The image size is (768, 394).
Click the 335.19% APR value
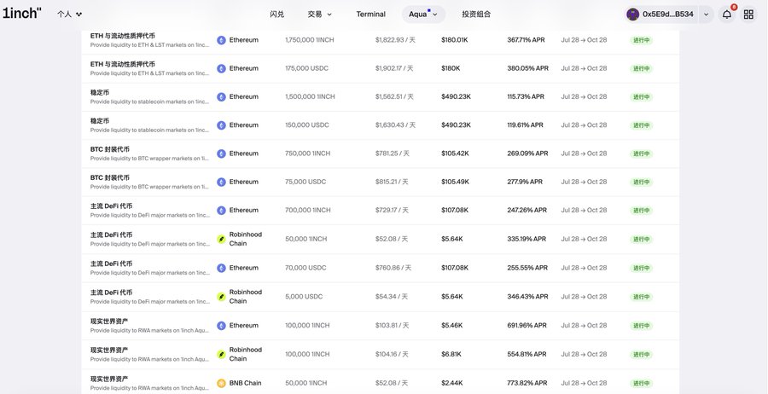point(527,240)
